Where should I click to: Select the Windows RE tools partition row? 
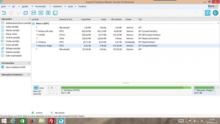(126, 31)
